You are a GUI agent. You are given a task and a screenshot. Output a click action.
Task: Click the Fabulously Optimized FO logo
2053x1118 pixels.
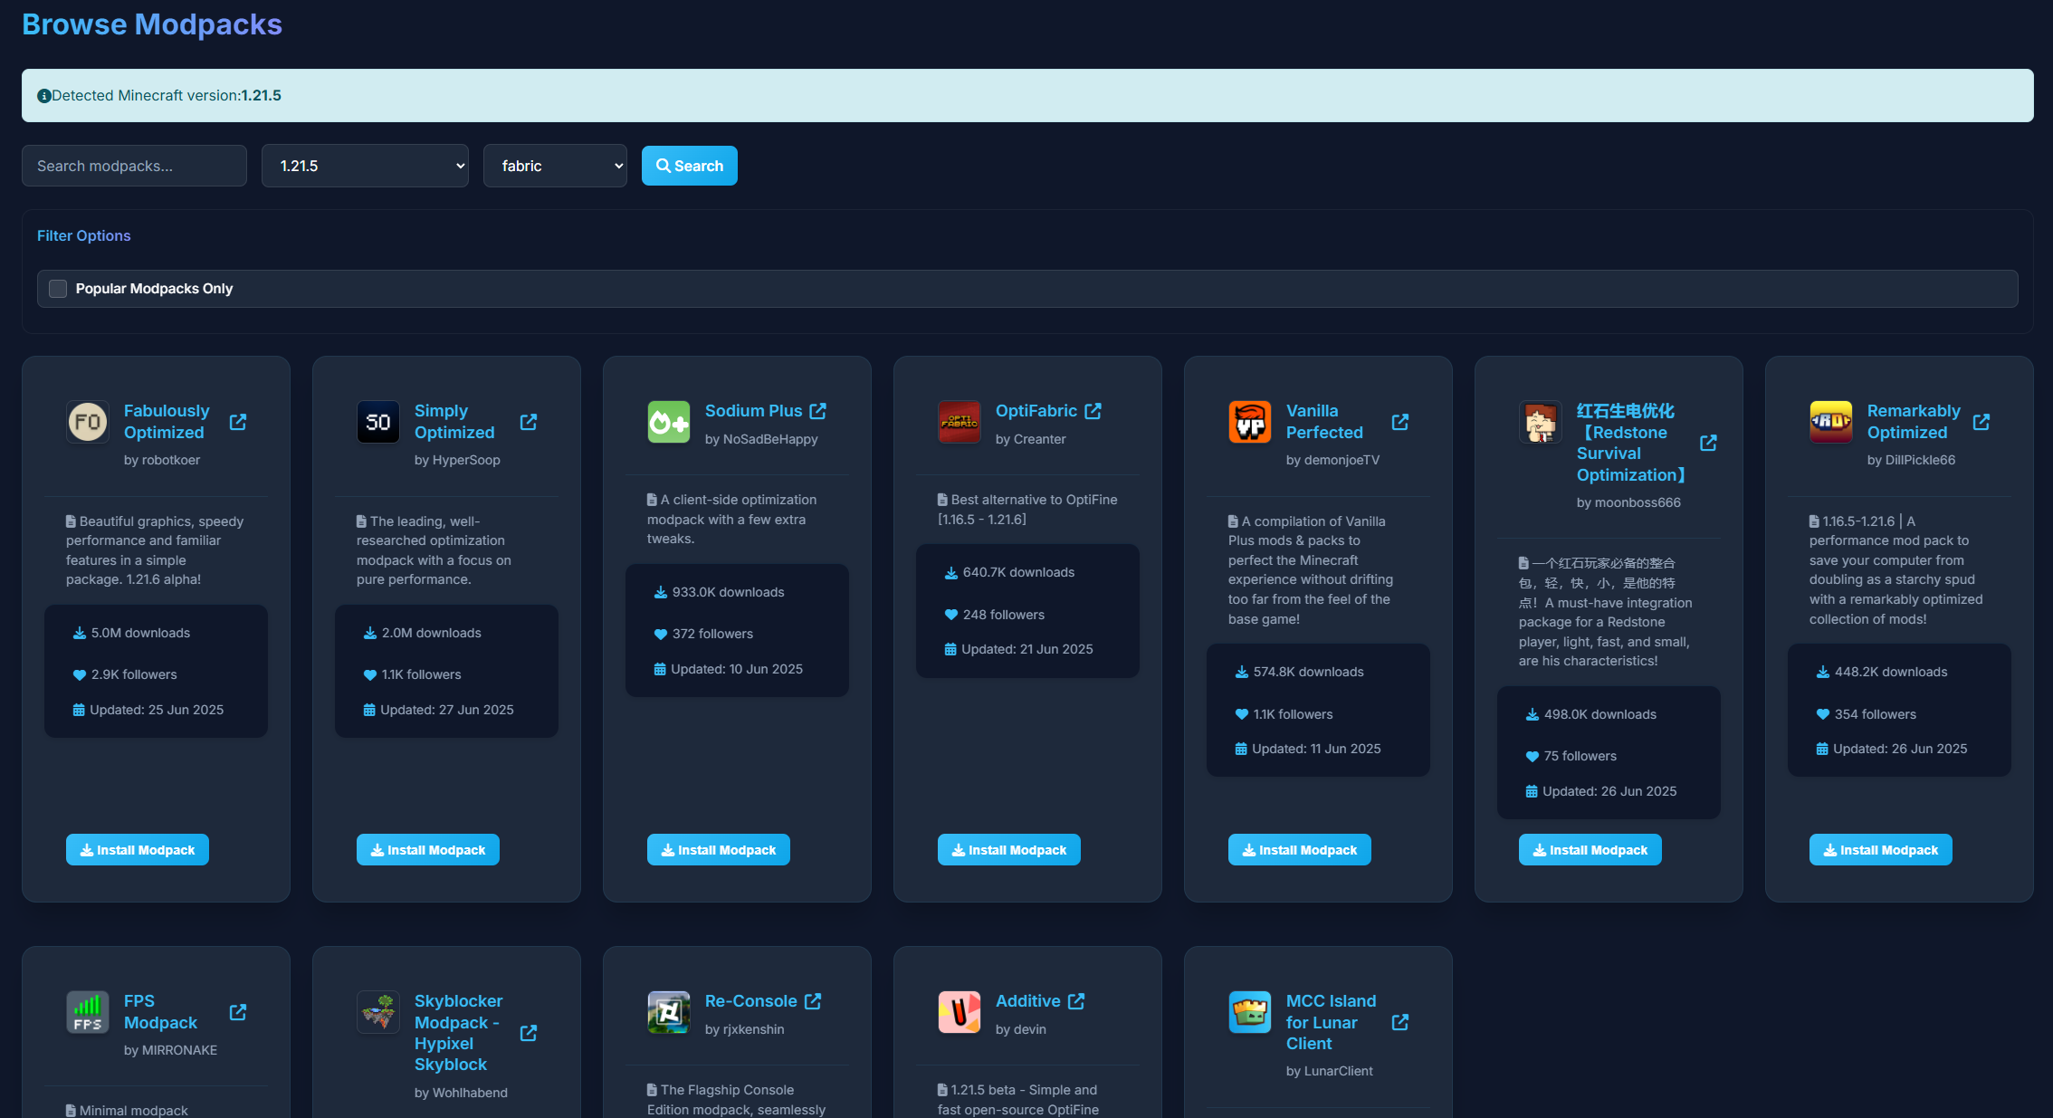pyautogui.click(x=88, y=422)
